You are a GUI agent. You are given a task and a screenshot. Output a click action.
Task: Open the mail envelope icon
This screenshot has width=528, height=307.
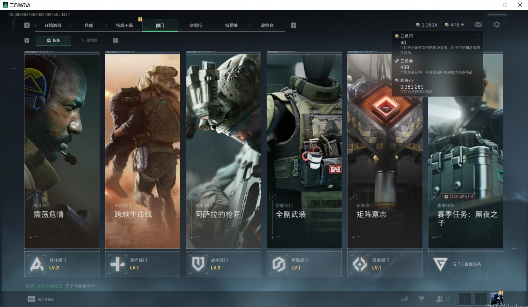coord(478,25)
